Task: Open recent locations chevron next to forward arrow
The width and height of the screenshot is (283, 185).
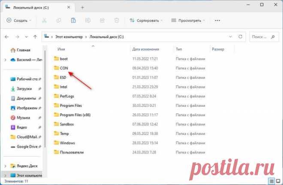Action: (x=26, y=37)
